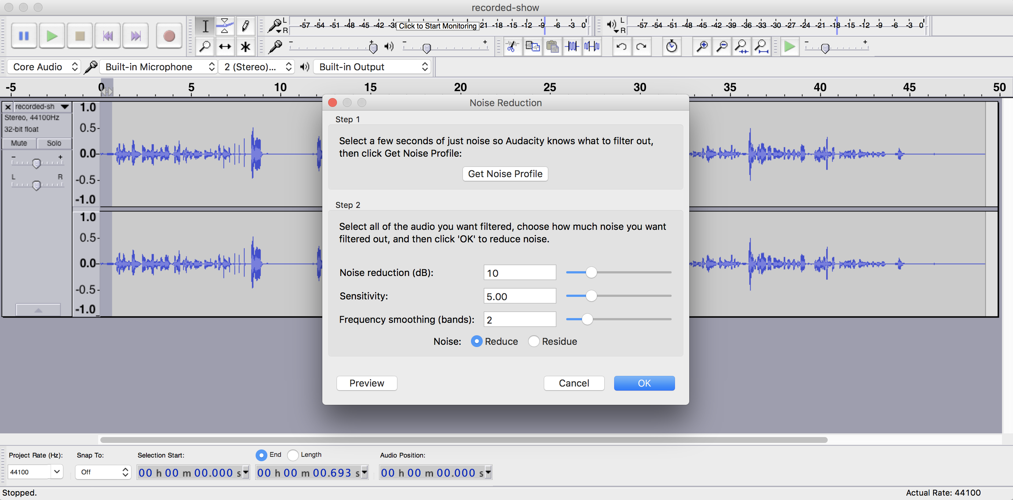Click the Noise reduction (dB) input field
This screenshot has height=500, width=1013.
coord(520,272)
